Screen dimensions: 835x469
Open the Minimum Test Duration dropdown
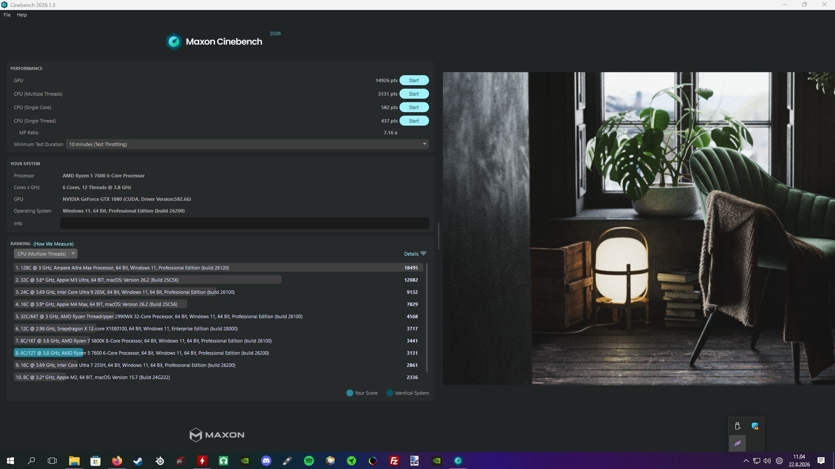click(247, 144)
